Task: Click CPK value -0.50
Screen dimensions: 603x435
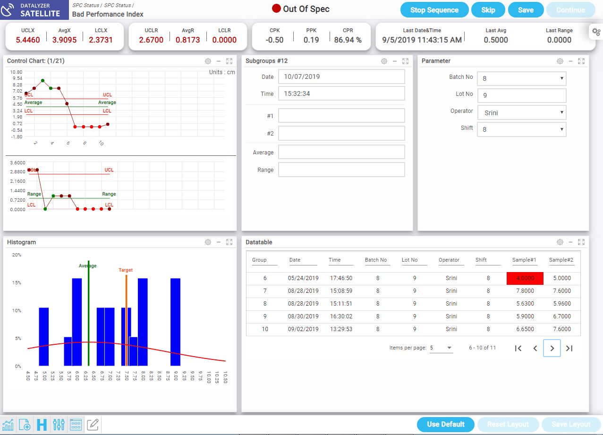Action: pyautogui.click(x=274, y=40)
